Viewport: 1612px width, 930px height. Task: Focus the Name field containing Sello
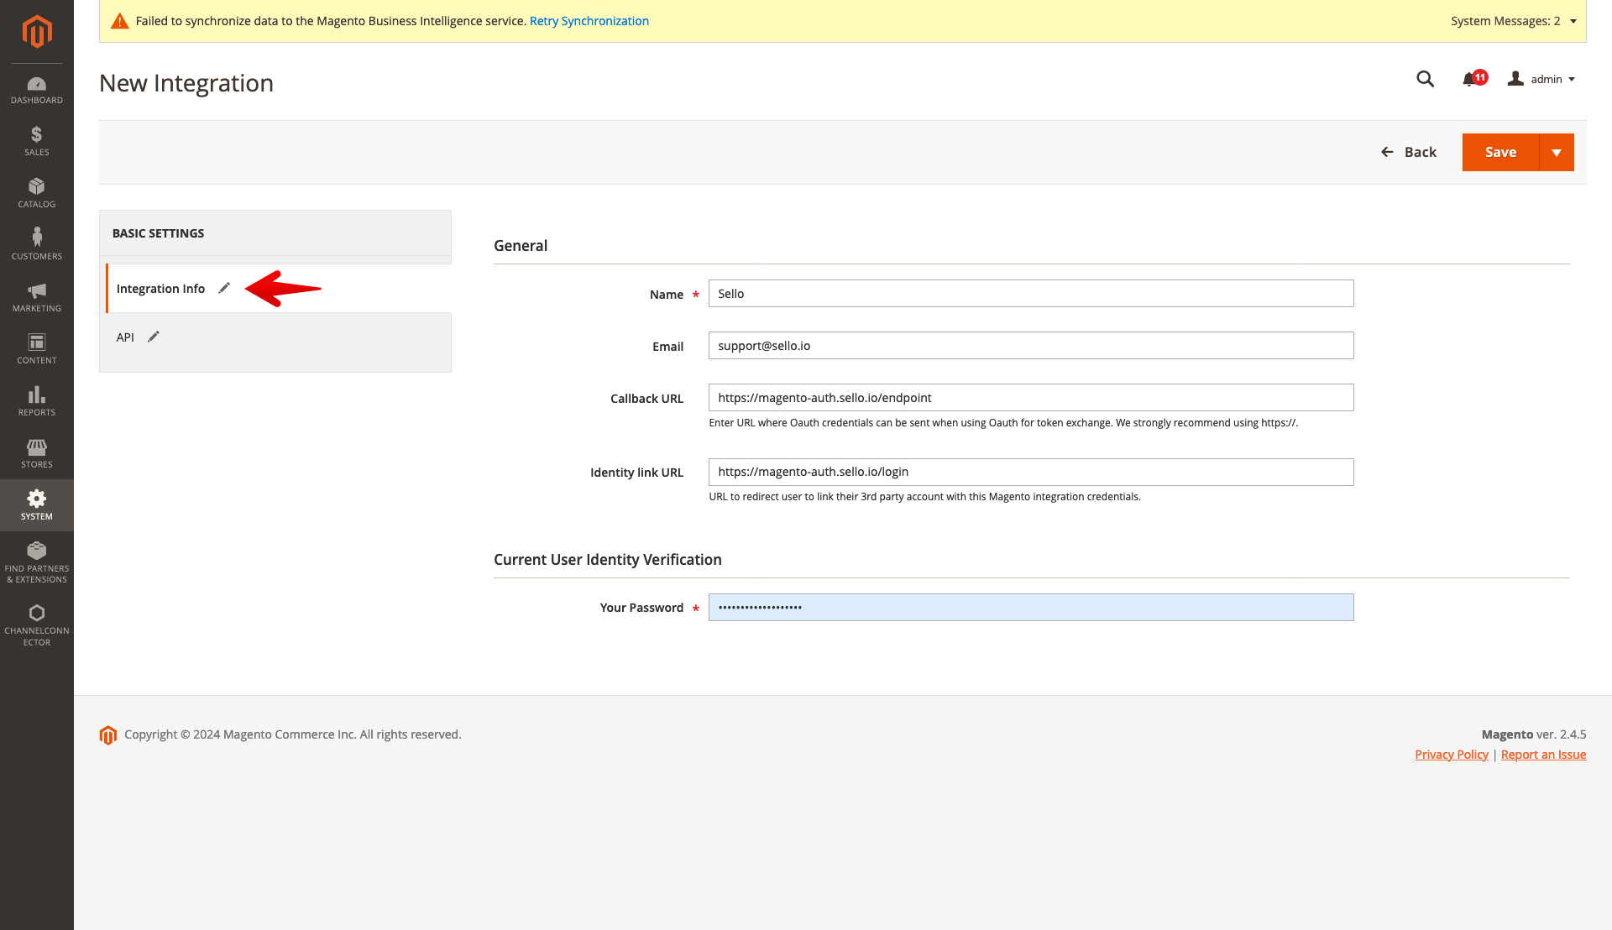pyautogui.click(x=1031, y=294)
